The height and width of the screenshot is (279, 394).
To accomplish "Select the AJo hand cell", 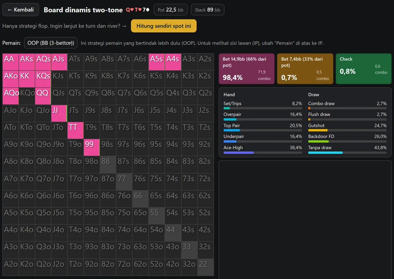I will 11,113.
